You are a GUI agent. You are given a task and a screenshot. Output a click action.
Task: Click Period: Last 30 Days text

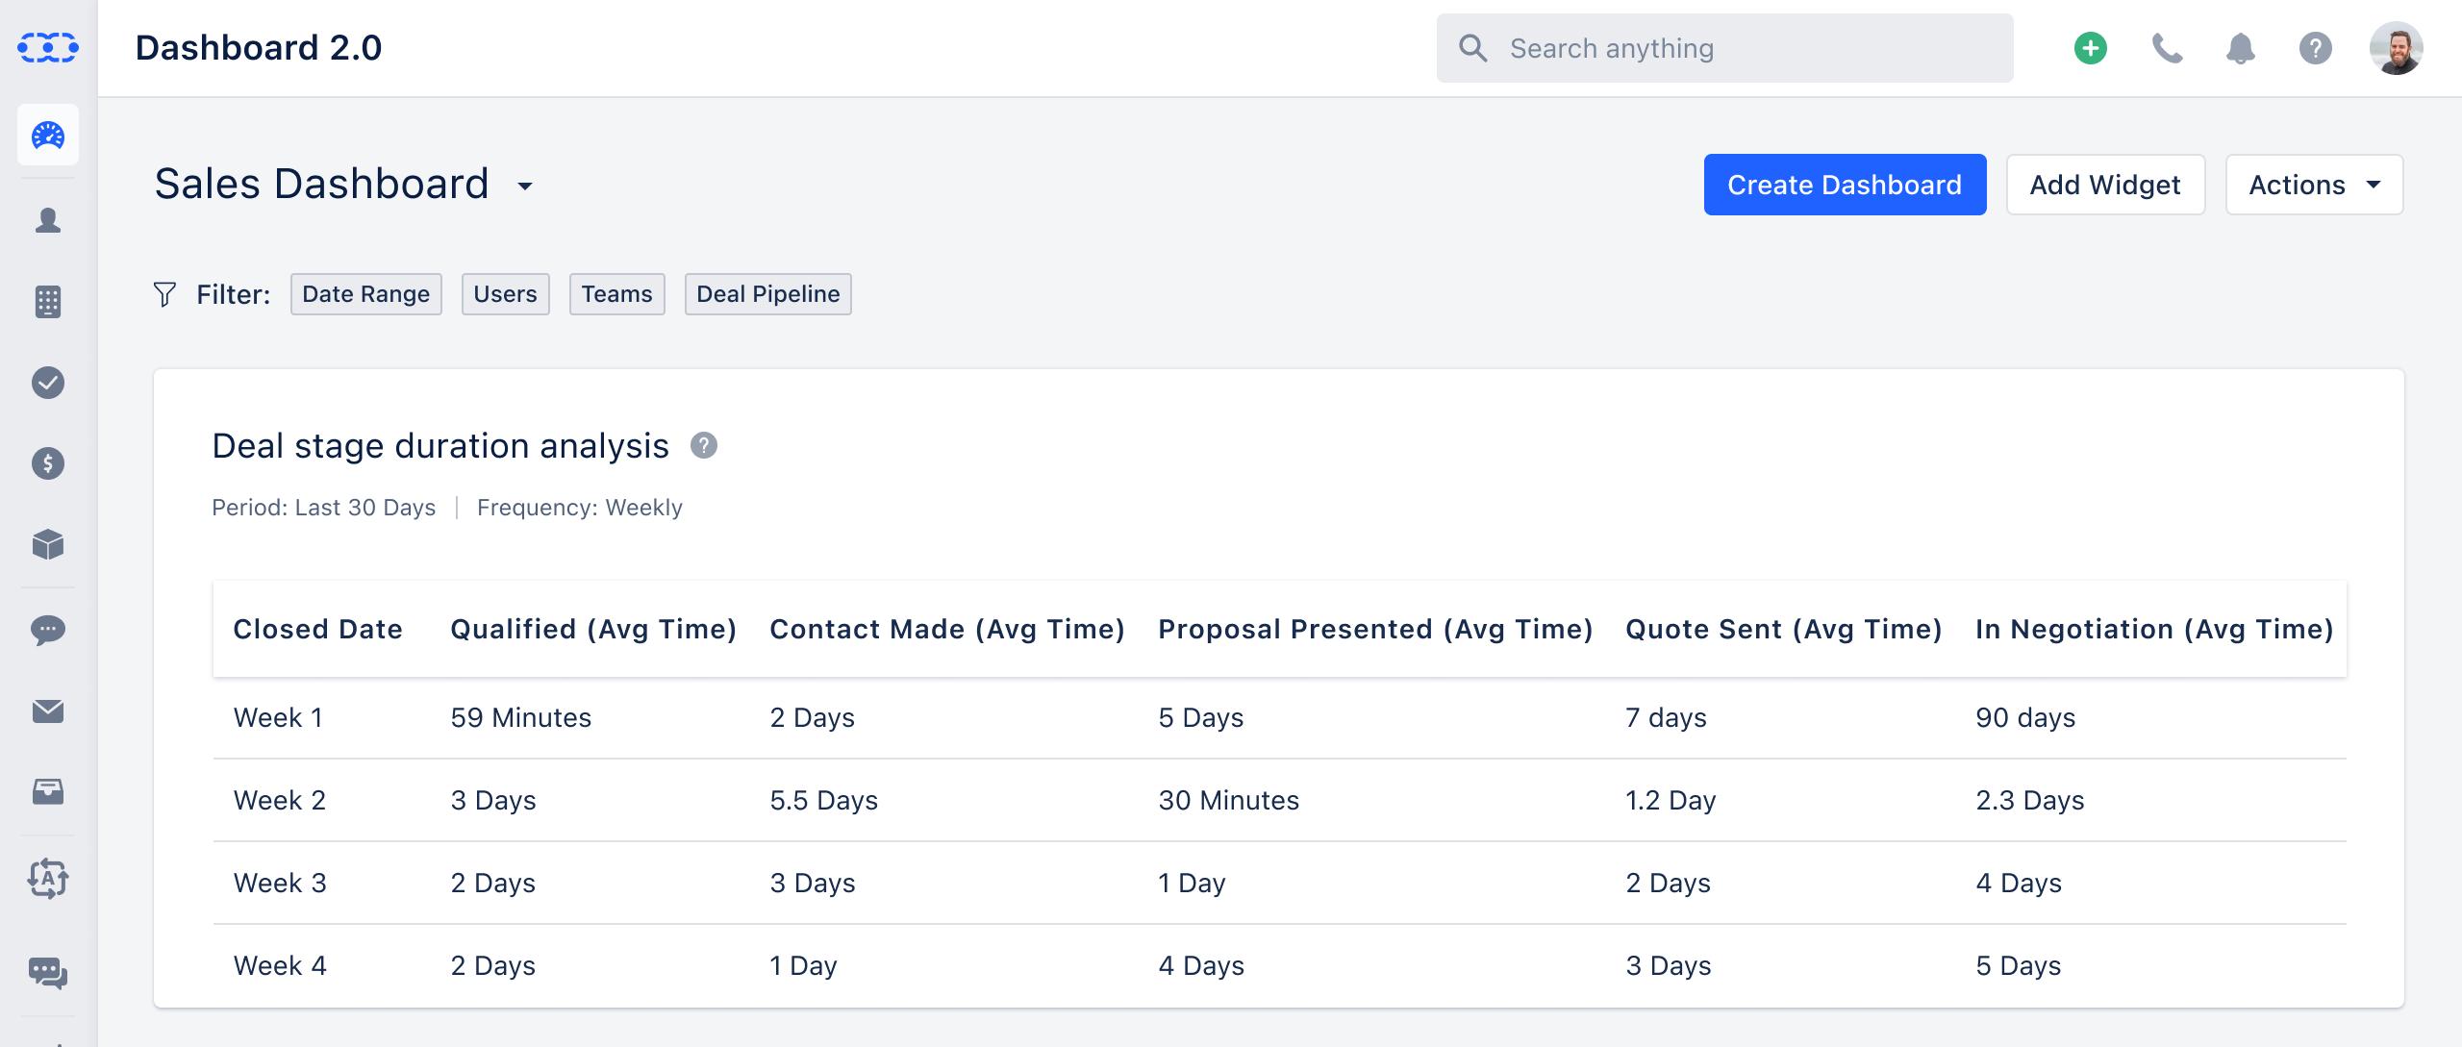pos(324,508)
